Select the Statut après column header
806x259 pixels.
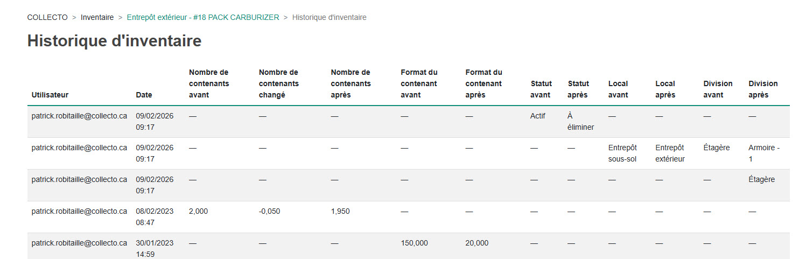click(x=578, y=89)
